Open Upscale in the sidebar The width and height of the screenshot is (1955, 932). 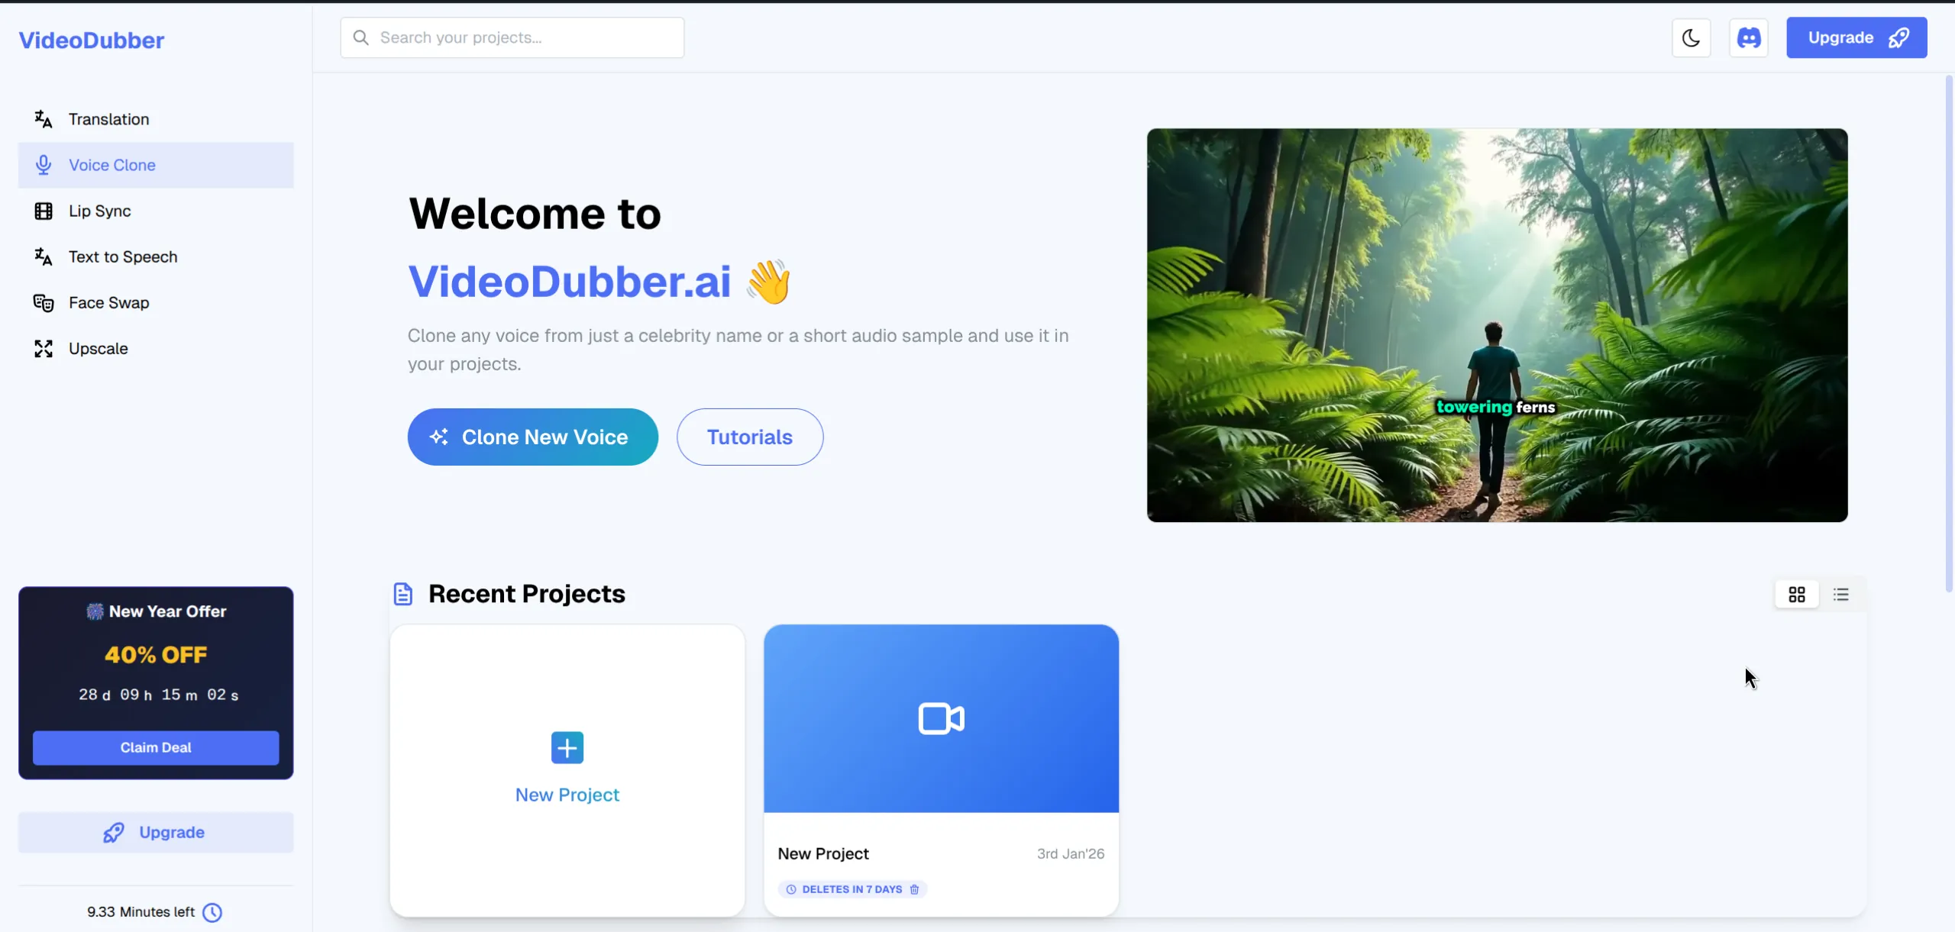point(156,348)
